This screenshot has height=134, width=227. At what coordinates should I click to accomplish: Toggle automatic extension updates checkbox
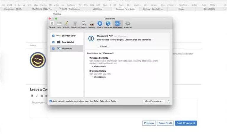tap(51, 101)
